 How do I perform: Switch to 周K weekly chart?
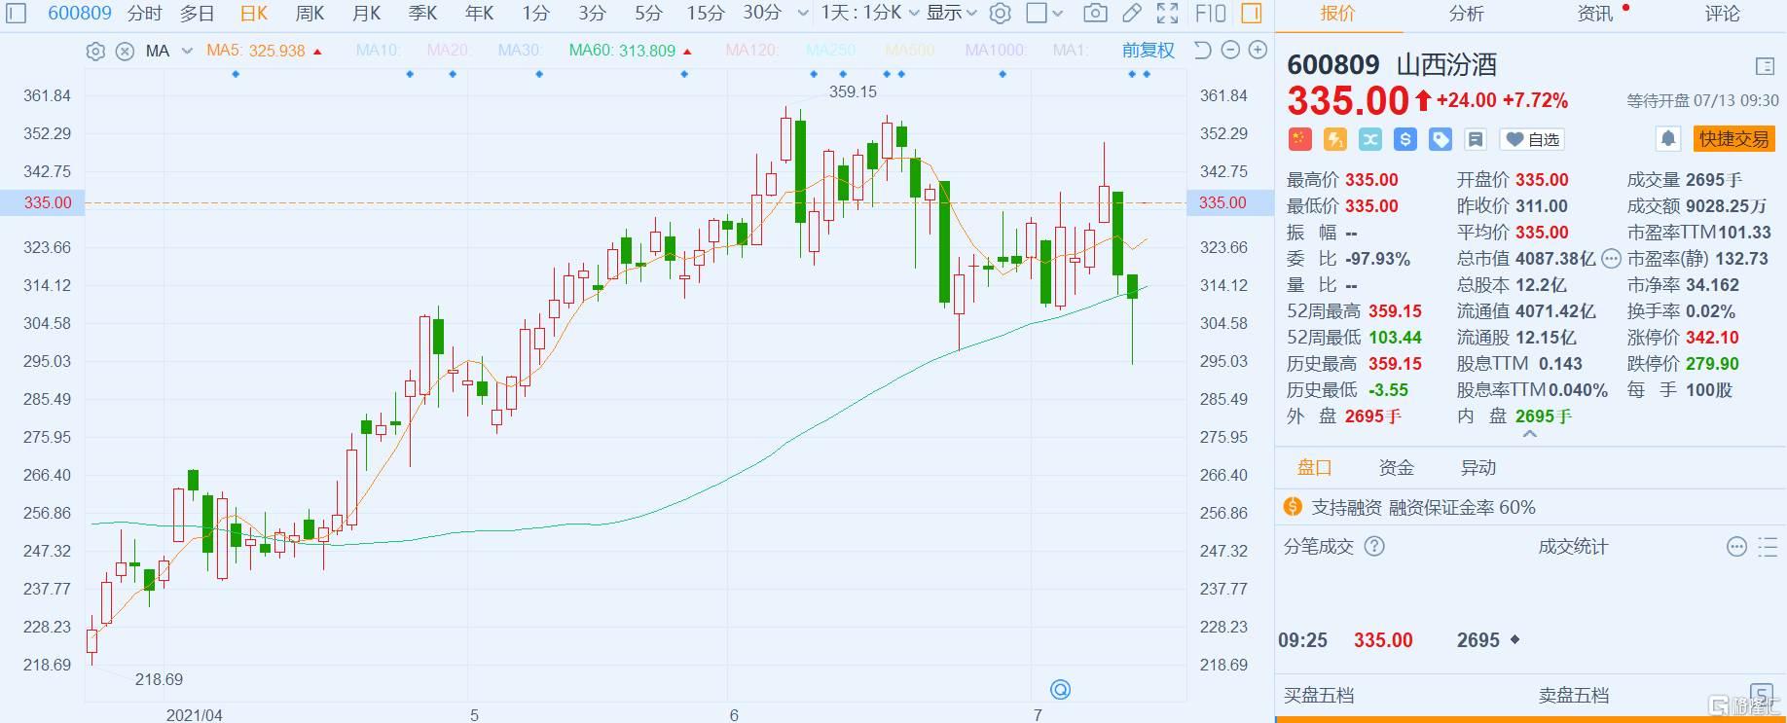310,14
